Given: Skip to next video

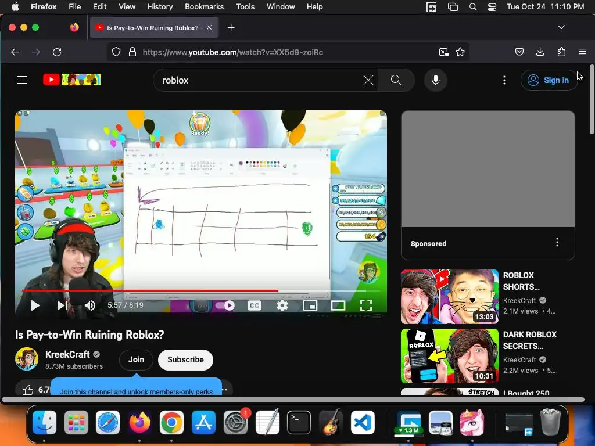Looking at the screenshot, I should 63,305.
